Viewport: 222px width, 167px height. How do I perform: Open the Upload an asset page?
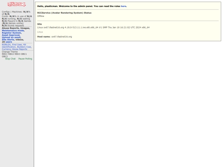[x=12, y=38]
